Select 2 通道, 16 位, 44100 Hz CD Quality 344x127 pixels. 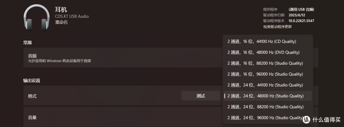point(268,41)
